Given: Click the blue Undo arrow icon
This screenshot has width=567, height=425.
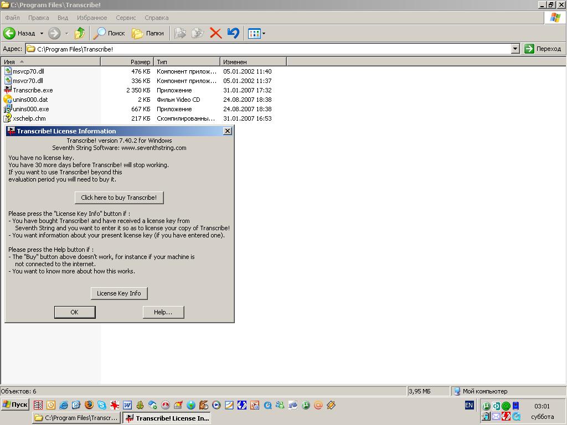Looking at the screenshot, I should pos(233,33).
